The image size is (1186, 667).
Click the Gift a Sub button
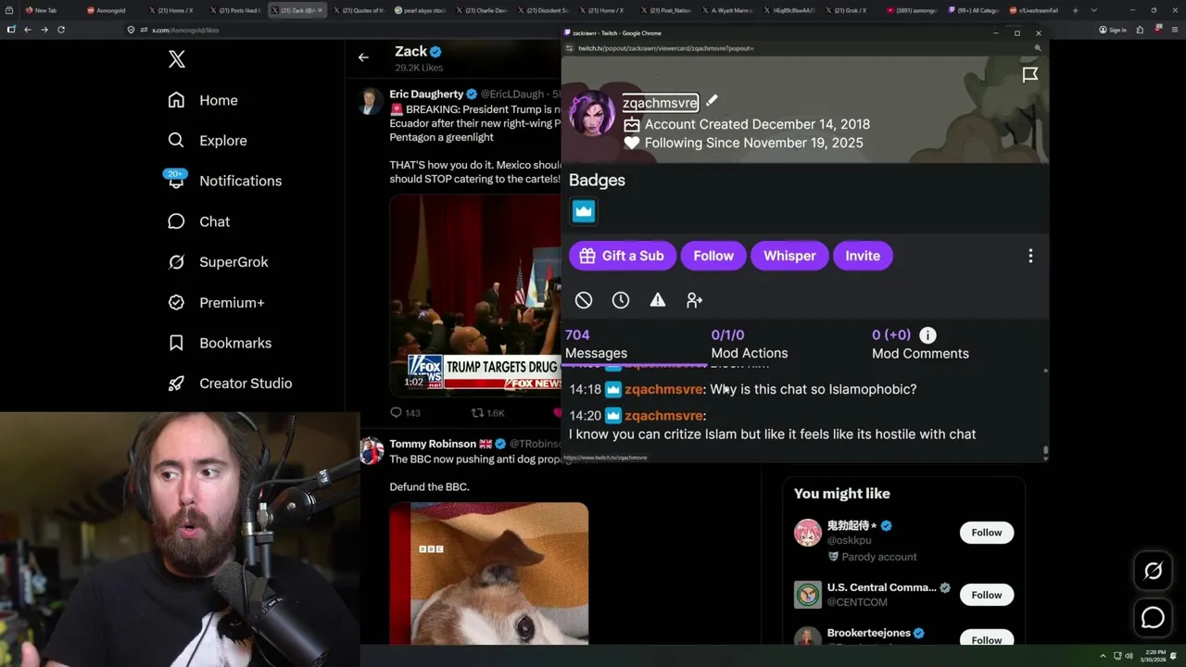622,256
